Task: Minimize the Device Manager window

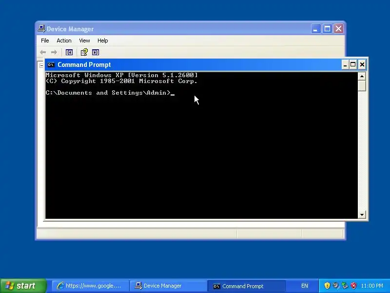Action: [315, 29]
